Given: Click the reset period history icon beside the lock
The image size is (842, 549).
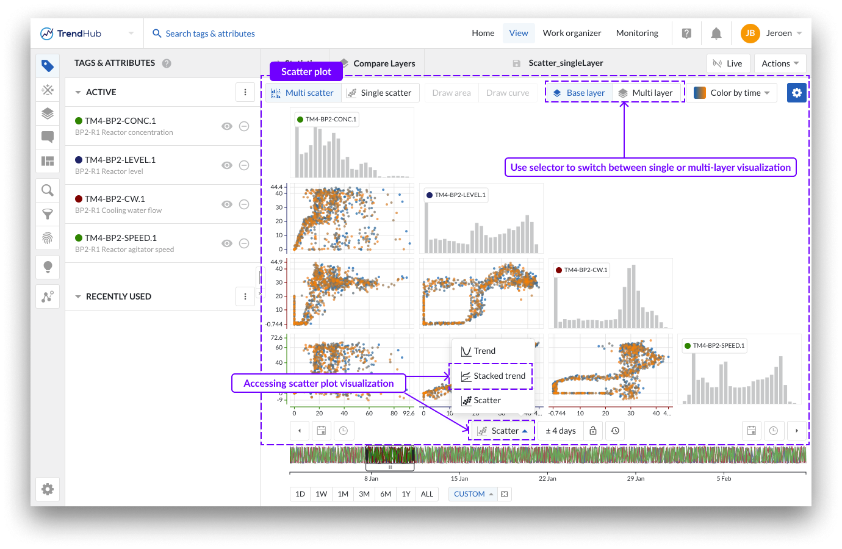Looking at the screenshot, I should (615, 431).
